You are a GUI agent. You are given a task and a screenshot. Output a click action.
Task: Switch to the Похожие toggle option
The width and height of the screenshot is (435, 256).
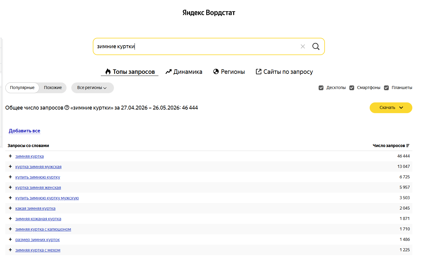(x=53, y=88)
